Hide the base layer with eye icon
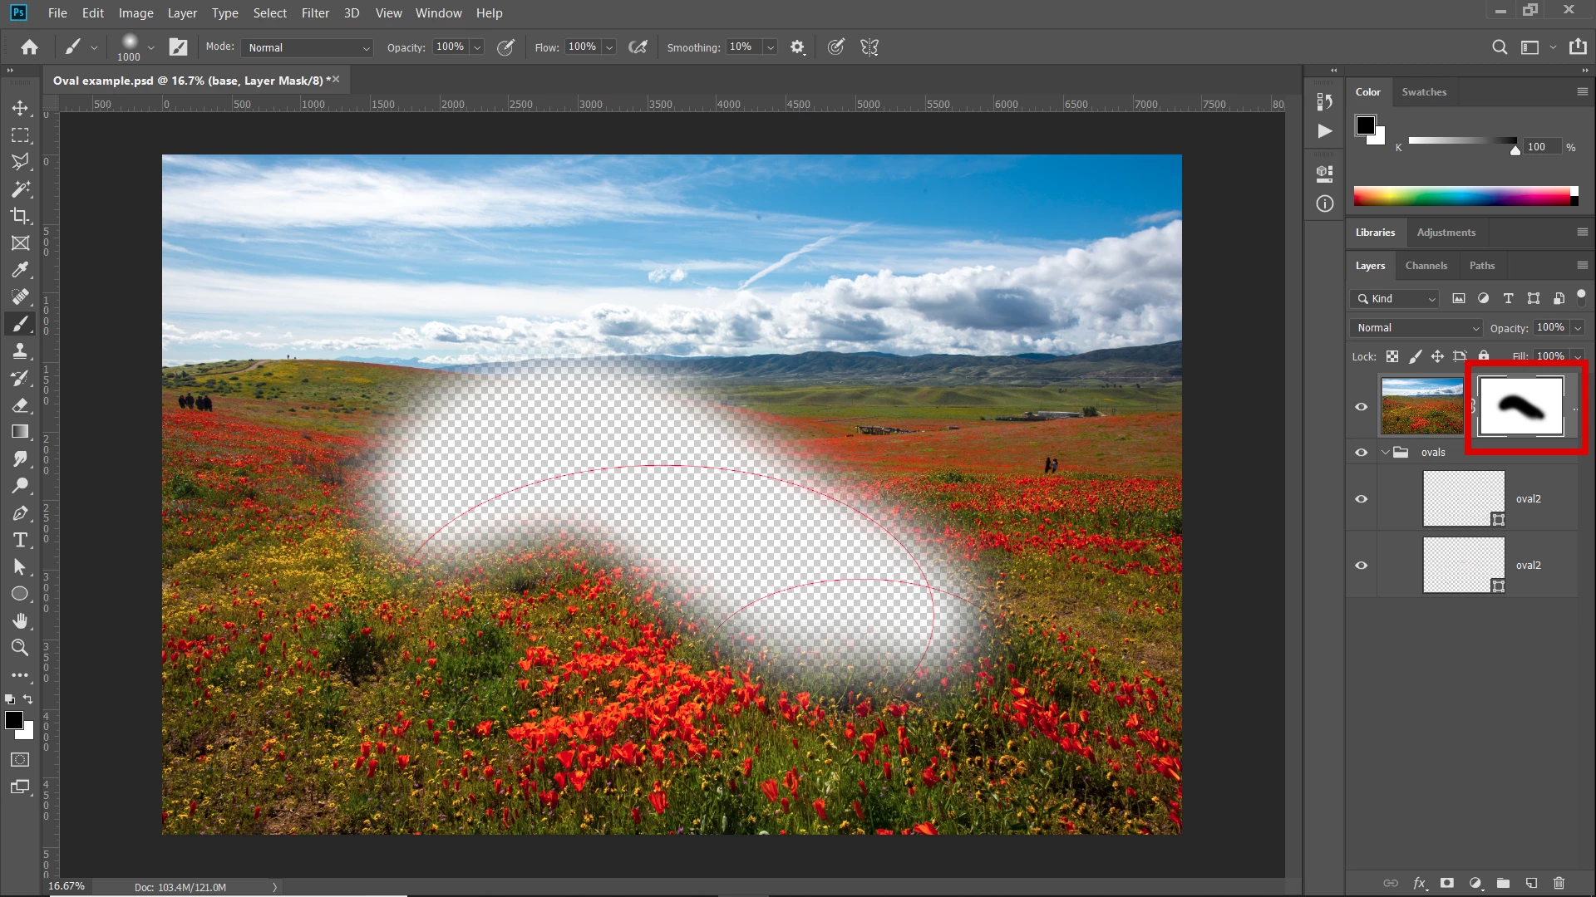 click(1361, 407)
